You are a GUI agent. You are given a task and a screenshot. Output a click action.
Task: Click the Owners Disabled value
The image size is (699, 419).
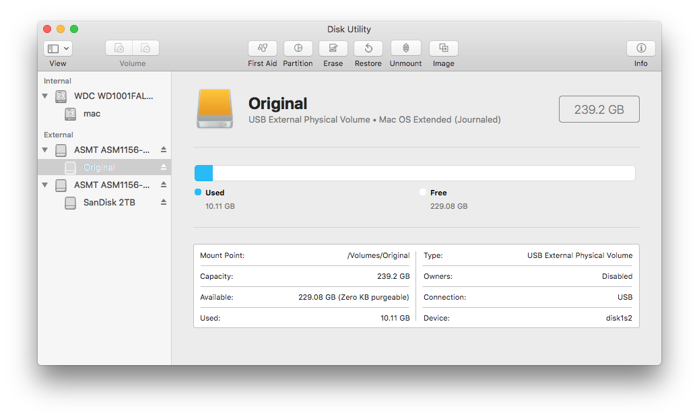point(617,276)
